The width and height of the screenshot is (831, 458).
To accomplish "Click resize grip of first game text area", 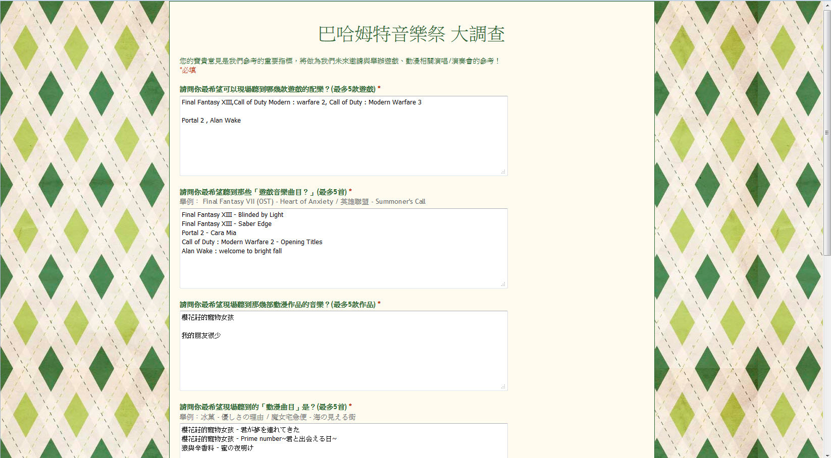I will [x=503, y=171].
